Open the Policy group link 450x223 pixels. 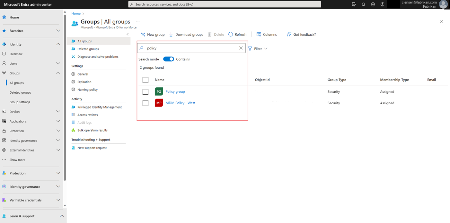175,91
